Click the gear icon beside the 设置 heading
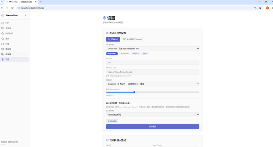 click(104, 18)
